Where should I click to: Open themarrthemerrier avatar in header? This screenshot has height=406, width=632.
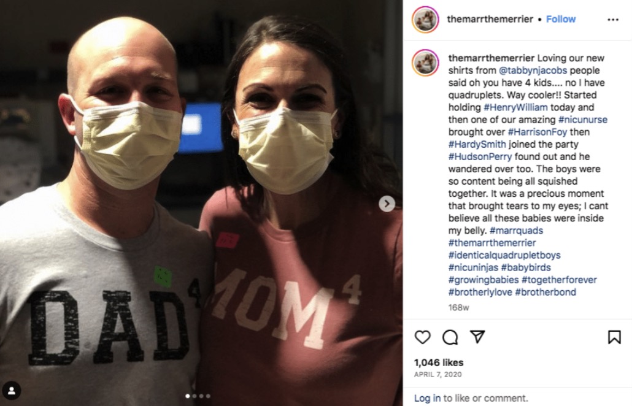point(425,20)
